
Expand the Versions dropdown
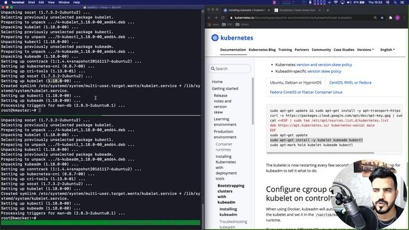pyautogui.click(x=365, y=50)
